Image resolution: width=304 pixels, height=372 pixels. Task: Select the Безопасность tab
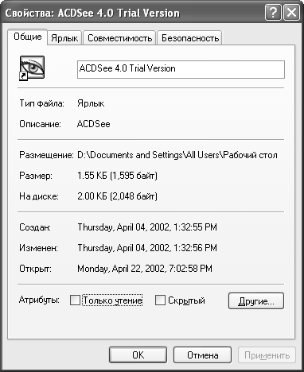[x=190, y=38]
